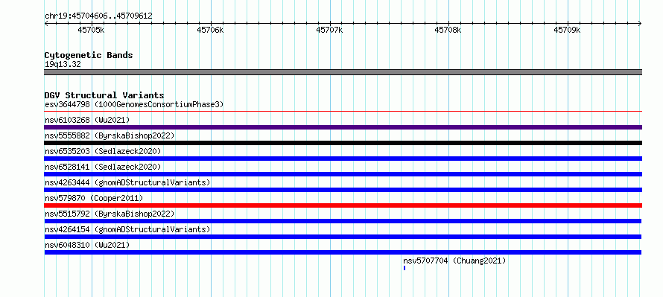Open the nsv5515792 (ByrskaBishop2022) label
The image size is (663, 297).
click(x=110, y=214)
